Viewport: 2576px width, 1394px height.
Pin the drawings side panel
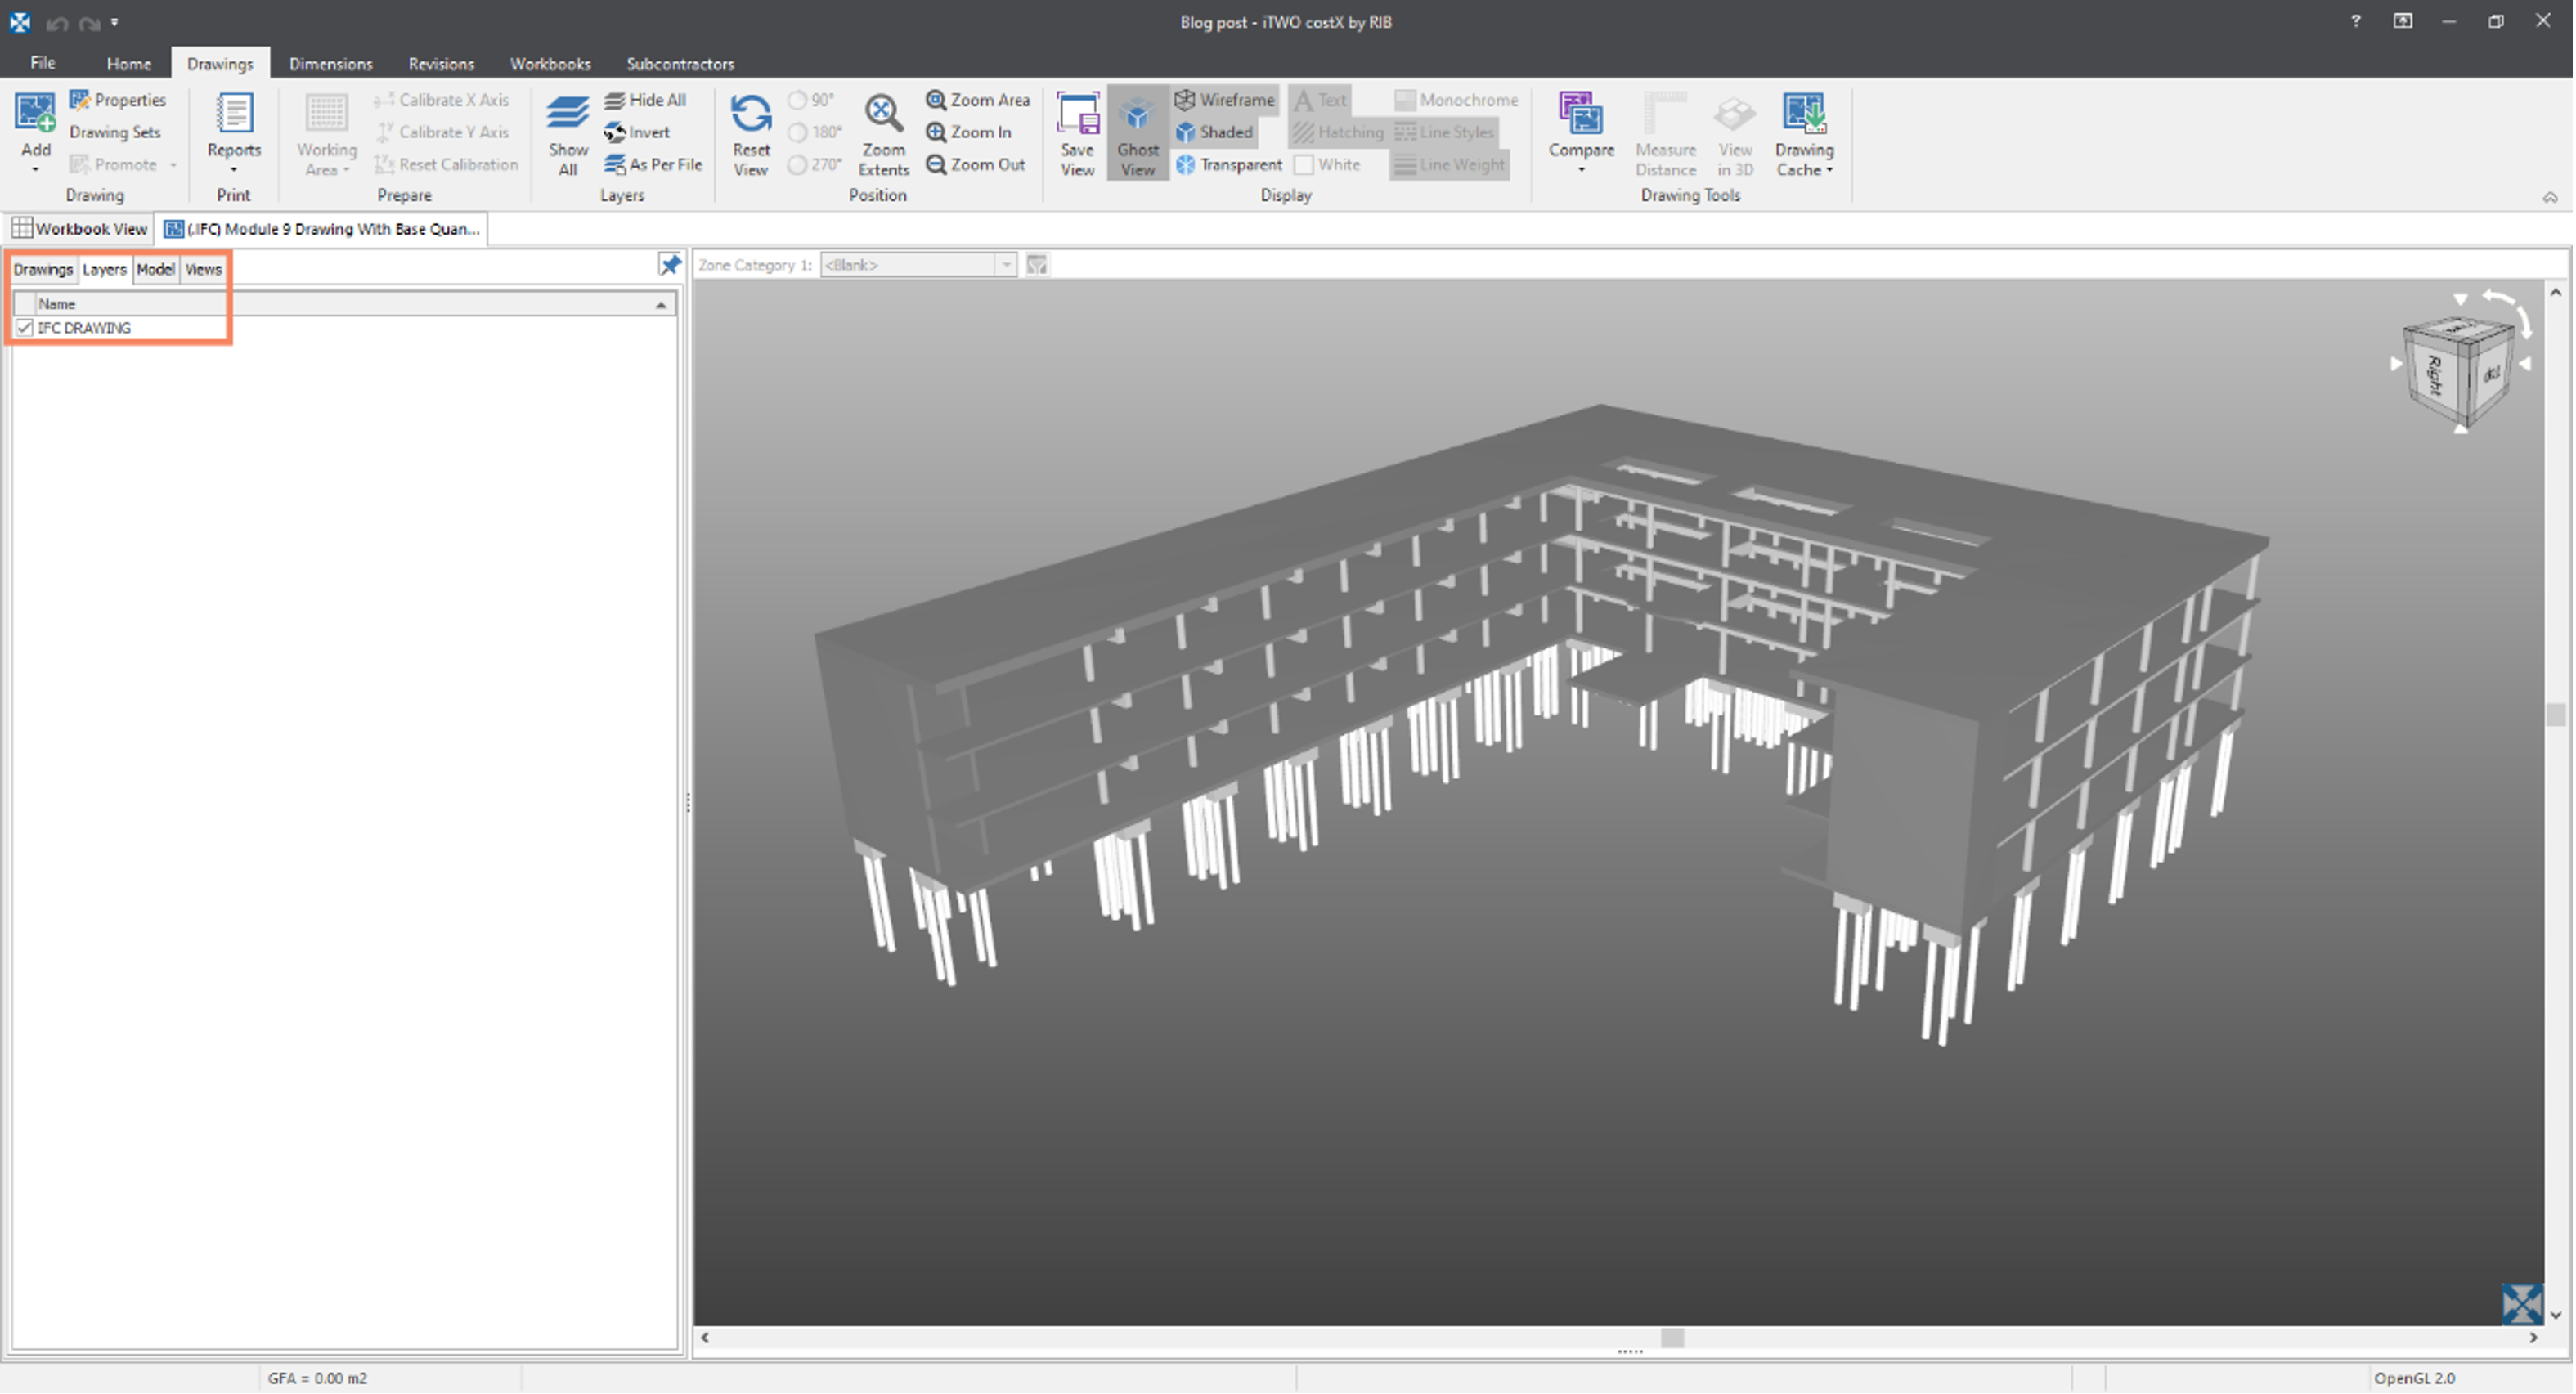tap(670, 265)
